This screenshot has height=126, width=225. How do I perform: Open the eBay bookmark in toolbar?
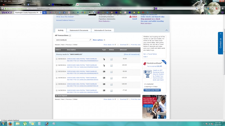(83, 13)
